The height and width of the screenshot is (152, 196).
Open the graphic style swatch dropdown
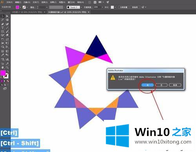115,7
